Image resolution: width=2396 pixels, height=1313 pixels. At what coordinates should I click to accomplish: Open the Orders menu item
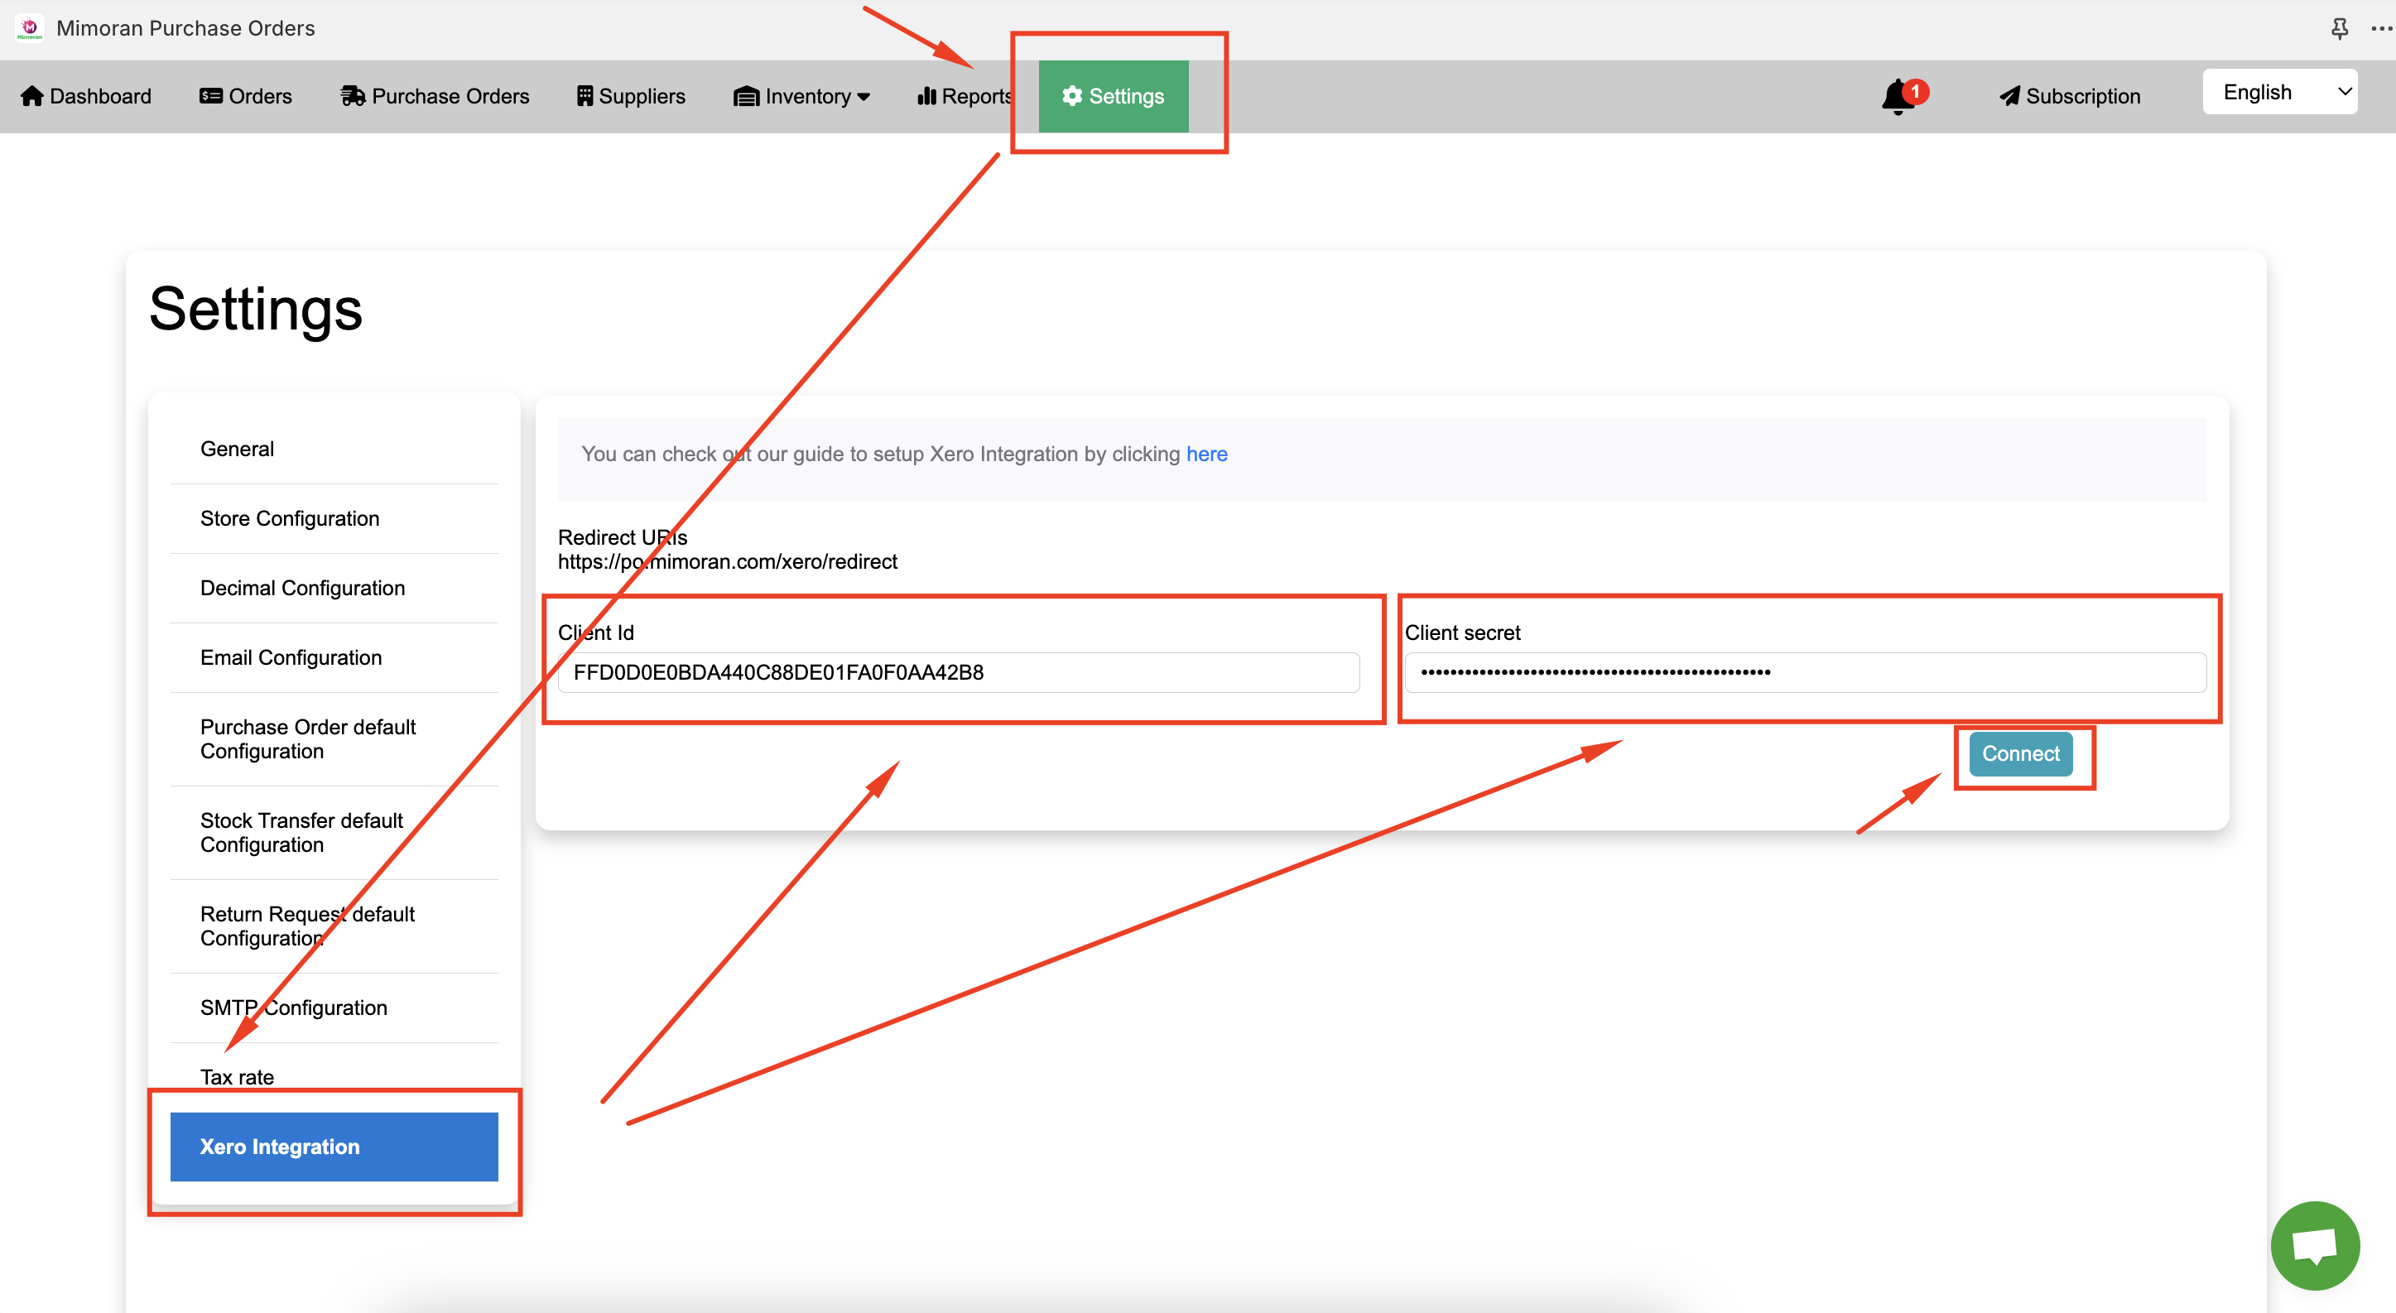[246, 96]
